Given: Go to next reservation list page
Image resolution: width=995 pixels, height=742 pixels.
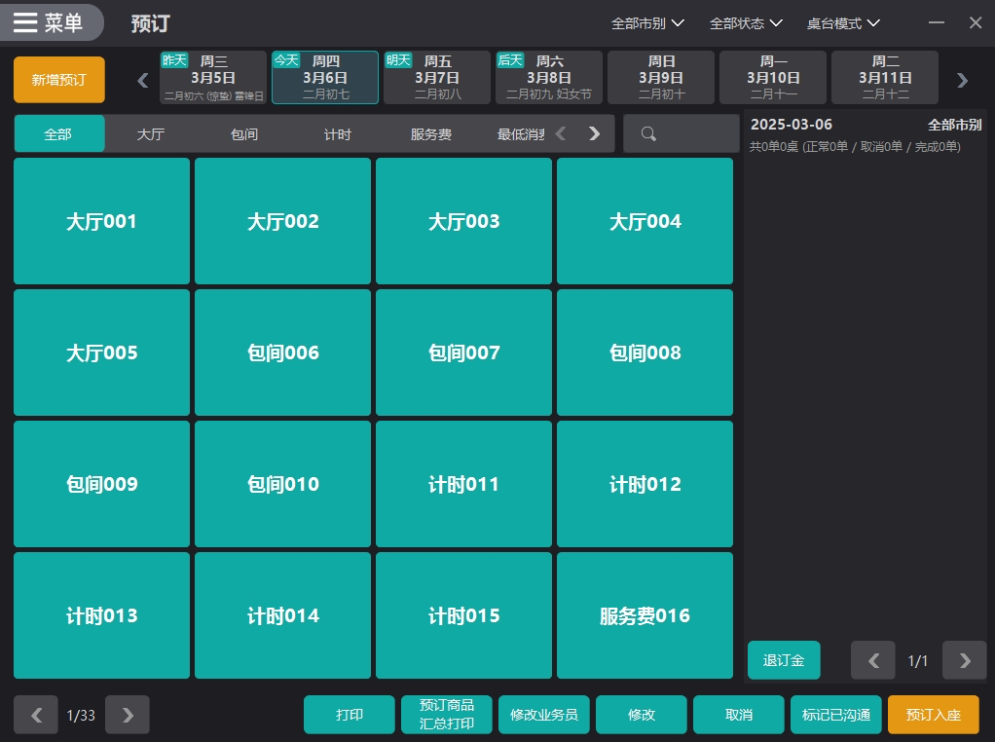Looking at the screenshot, I should click(964, 660).
